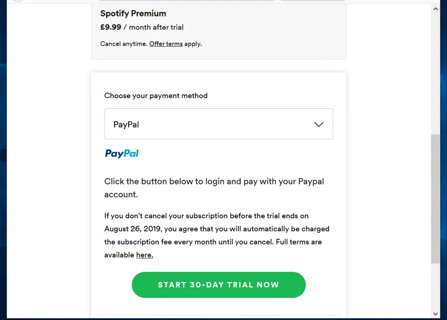
Task: Open the full terms via the 'here' link
Action: pyautogui.click(x=144, y=255)
